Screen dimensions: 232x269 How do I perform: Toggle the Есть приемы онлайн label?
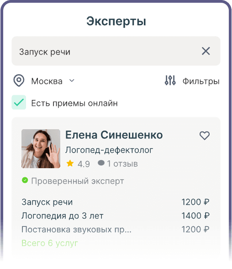click(74, 103)
